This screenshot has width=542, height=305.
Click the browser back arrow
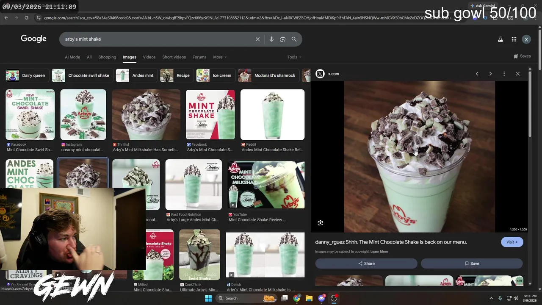coord(6,18)
